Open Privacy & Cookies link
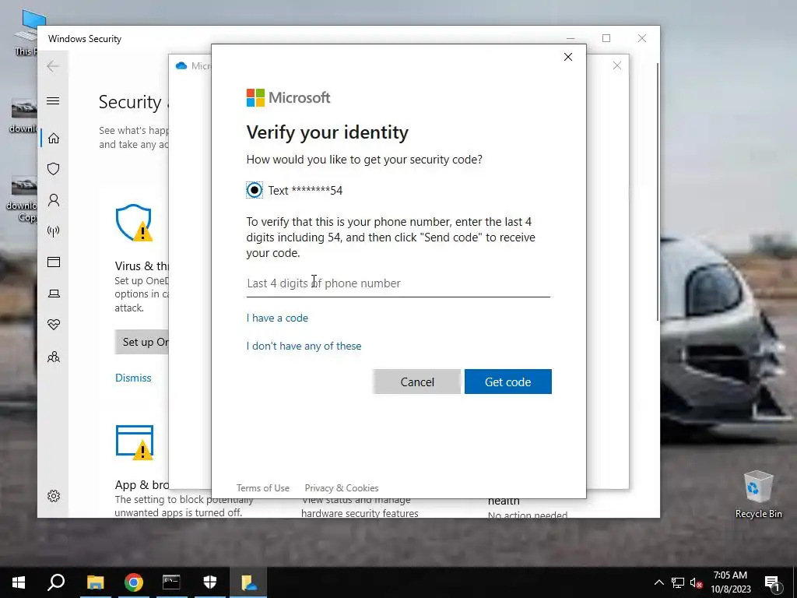797x598 pixels. point(342,488)
